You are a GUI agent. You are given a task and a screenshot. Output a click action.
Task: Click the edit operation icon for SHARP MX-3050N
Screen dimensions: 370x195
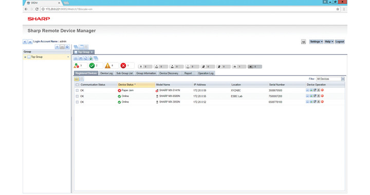click(x=315, y=102)
